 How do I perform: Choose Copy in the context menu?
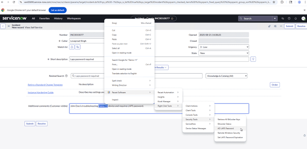[x=114, y=35]
